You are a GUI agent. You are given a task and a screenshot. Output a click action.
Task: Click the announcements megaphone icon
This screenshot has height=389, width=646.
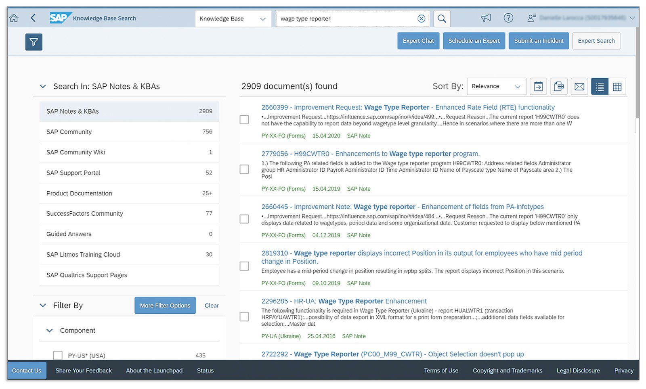pyautogui.click(x=486, y=18)
